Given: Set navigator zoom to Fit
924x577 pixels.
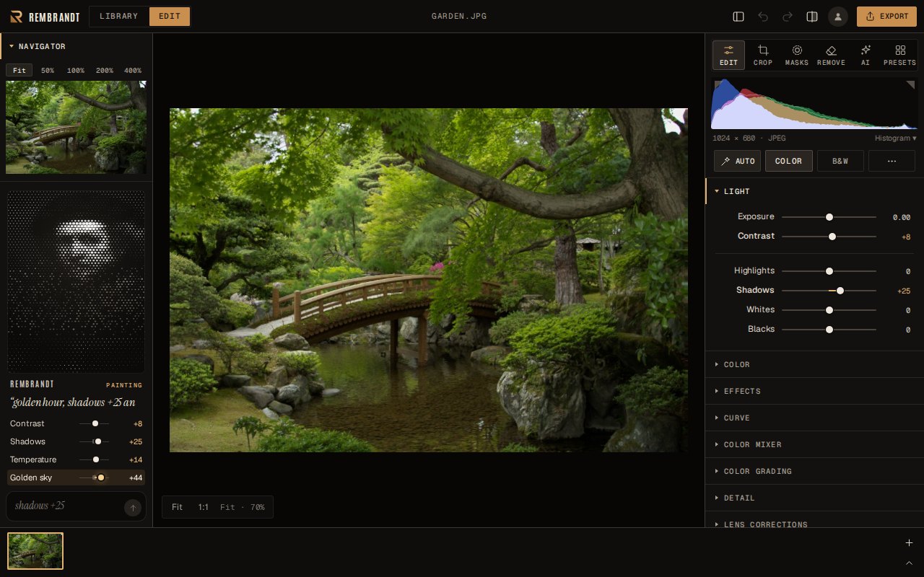Looking at the screenshot, I should [19, 71].
